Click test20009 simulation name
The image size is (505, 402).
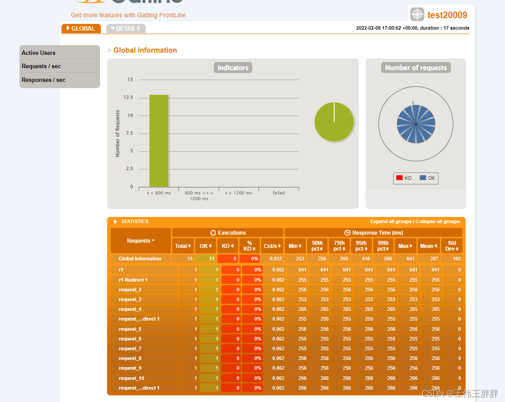447,15
